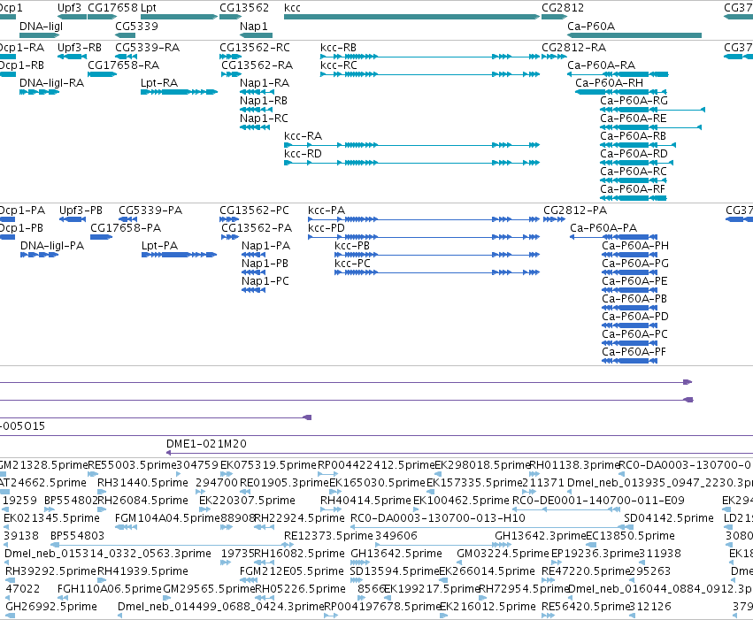This screenshot has height=620, width=753.
Task: Select the Upf3 gene label
Action: click(x=69, y=8)
